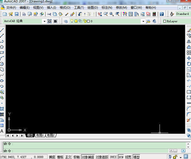Pick the Circle drawing tool

point(2,64)
